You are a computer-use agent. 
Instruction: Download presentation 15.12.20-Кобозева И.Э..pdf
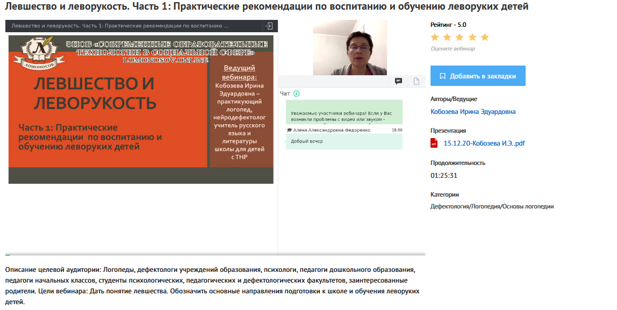pyautogui.click(x=484, y=143)
